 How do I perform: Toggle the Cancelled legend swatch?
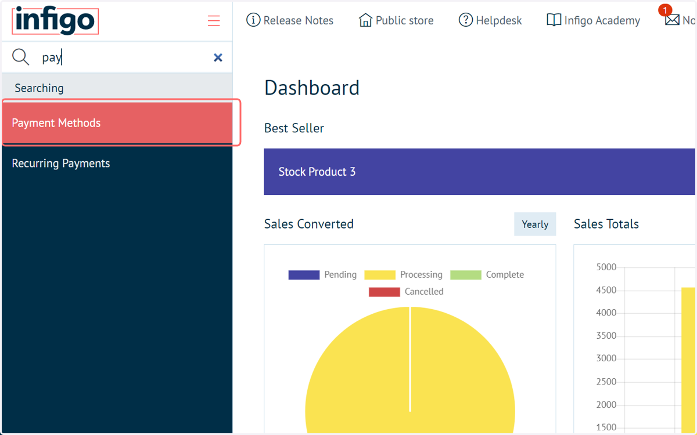tap(385, 292)
